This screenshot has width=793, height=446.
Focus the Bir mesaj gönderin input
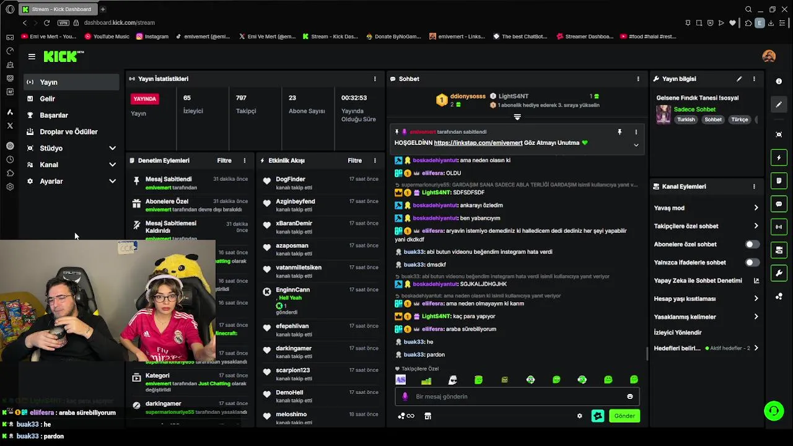click(517, 396)
